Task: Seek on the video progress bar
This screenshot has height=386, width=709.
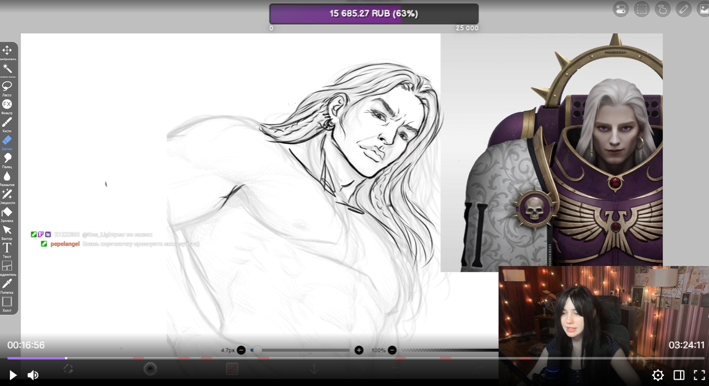Action: click(356, 358)
